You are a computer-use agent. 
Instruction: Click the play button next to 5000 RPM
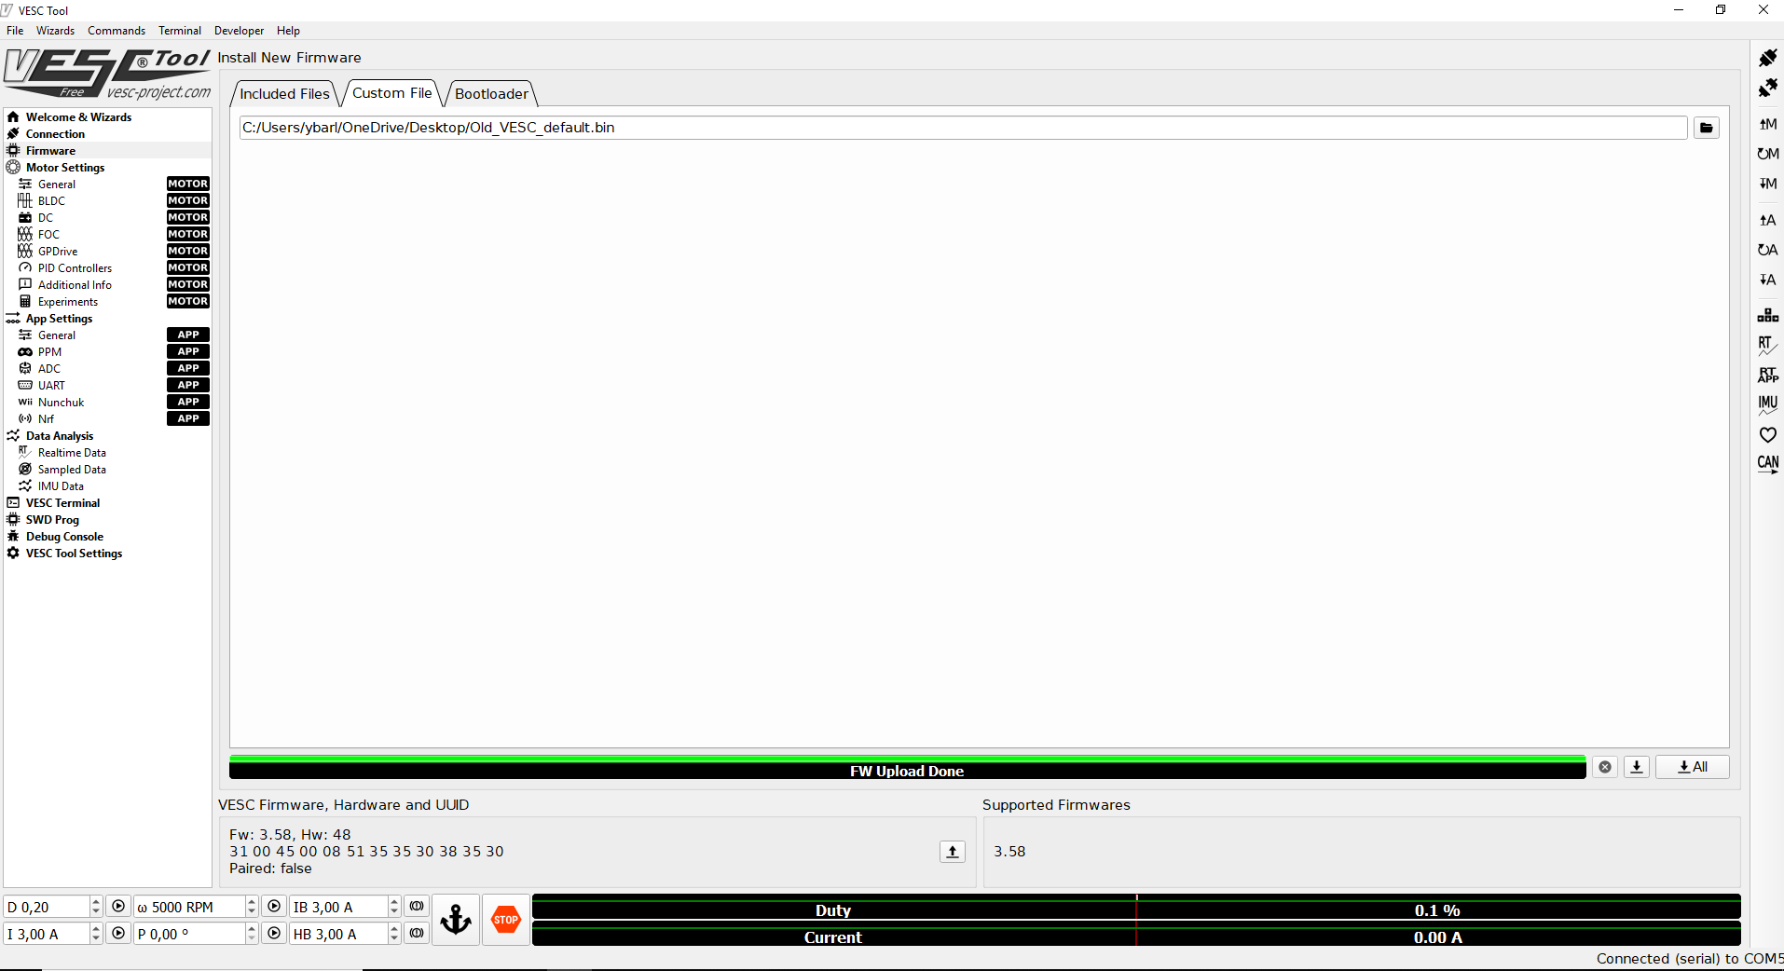(x=274, y=907)
